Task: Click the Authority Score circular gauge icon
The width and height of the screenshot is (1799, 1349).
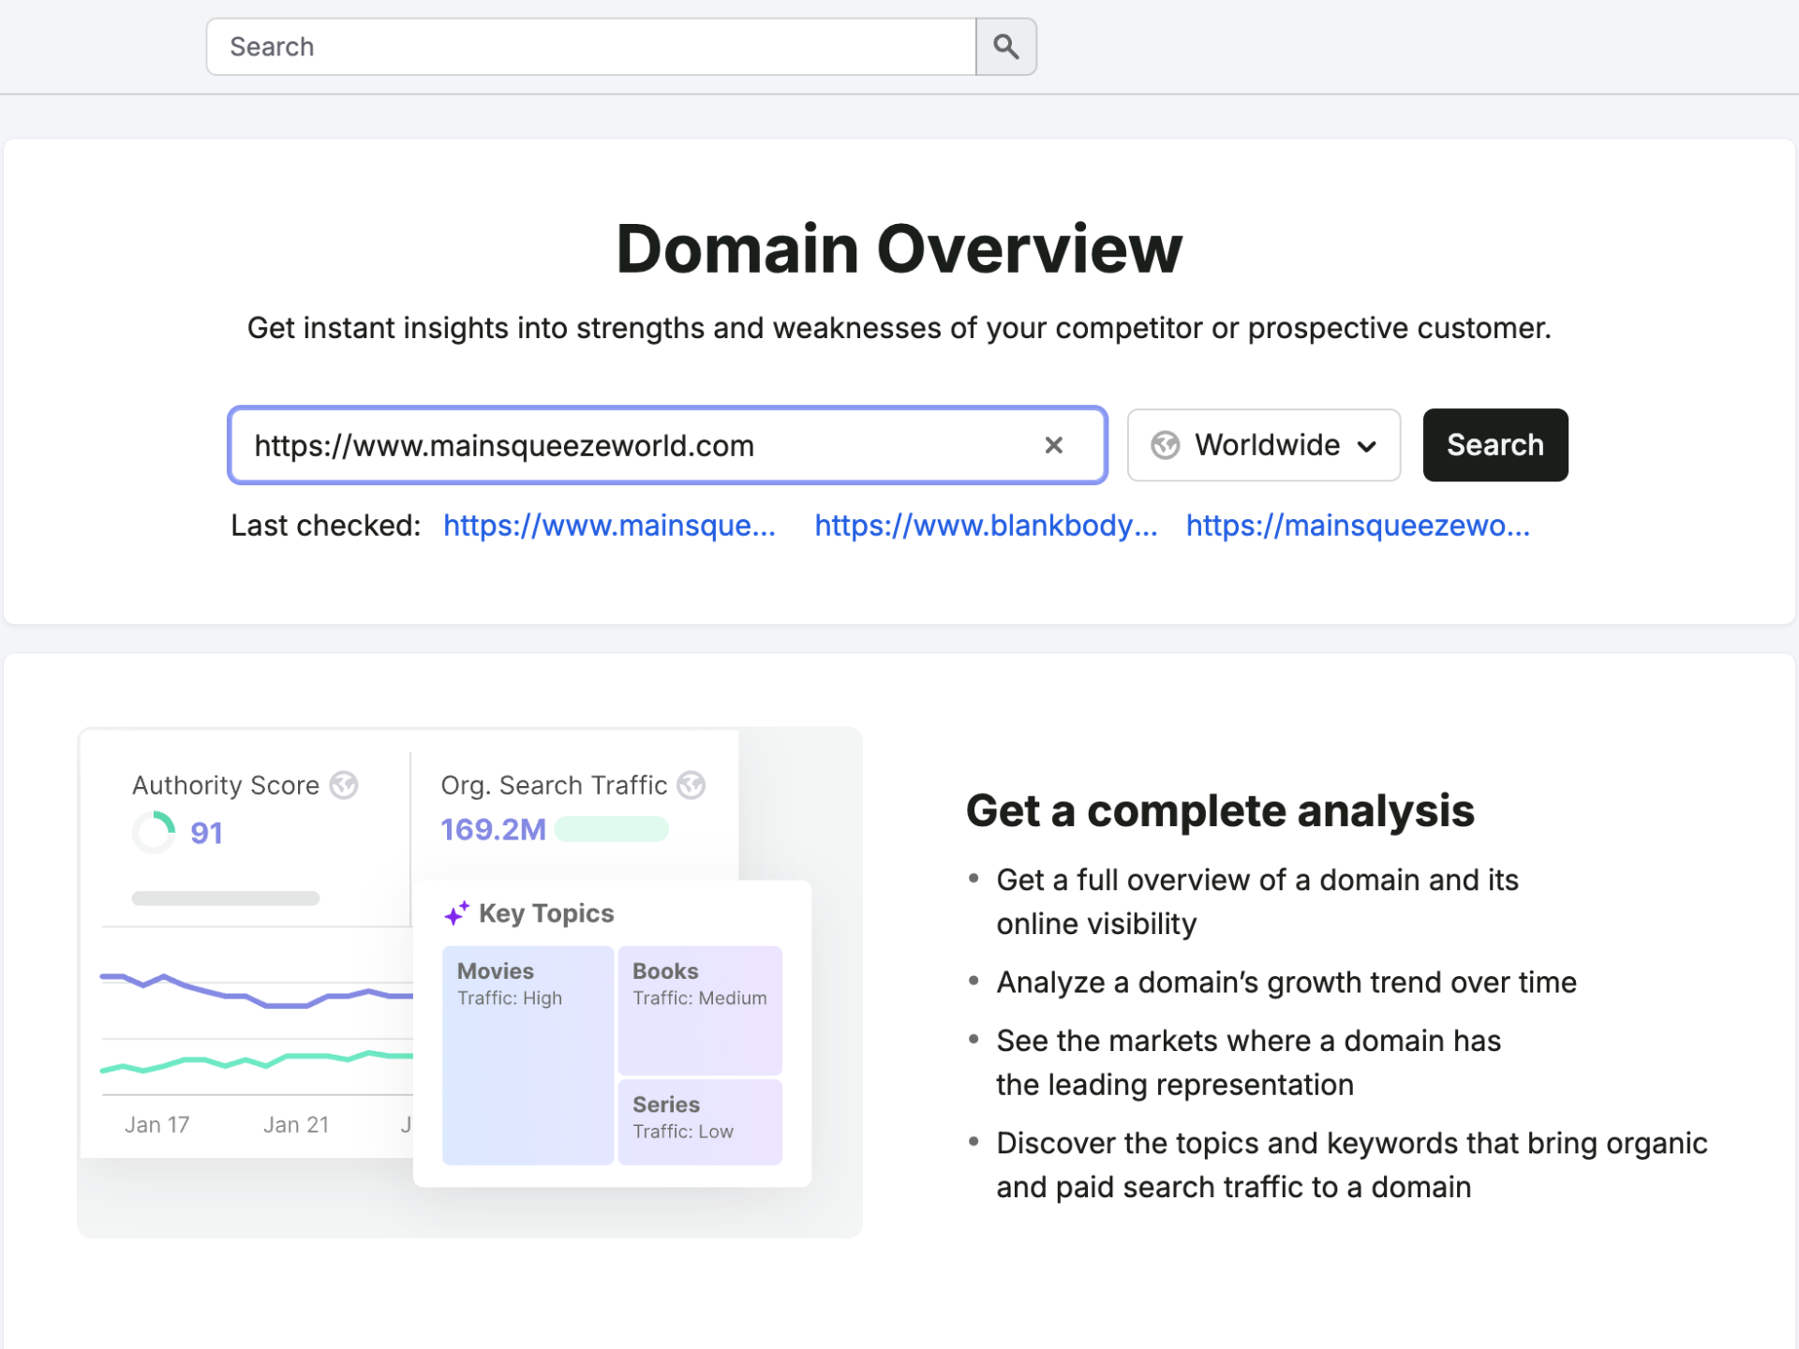Action: coord(155,832)
